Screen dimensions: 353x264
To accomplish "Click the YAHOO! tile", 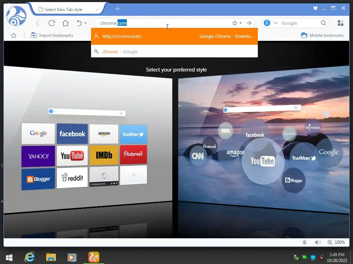I will tap(38, 156).
